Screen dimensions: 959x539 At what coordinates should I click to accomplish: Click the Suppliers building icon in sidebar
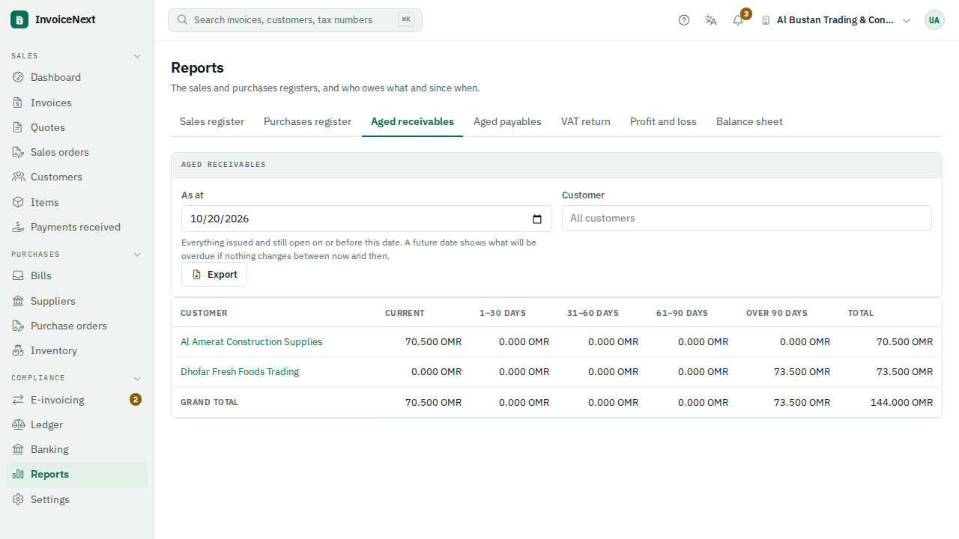pyautogui.click(x=18, y=301)
